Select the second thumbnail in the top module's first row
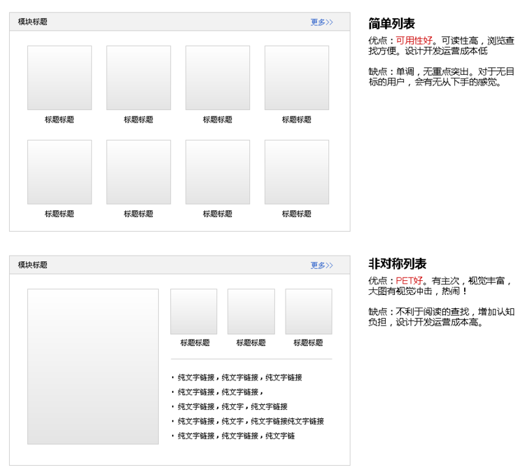This screenshot has height=470, width=525. [x=139, y=78]
